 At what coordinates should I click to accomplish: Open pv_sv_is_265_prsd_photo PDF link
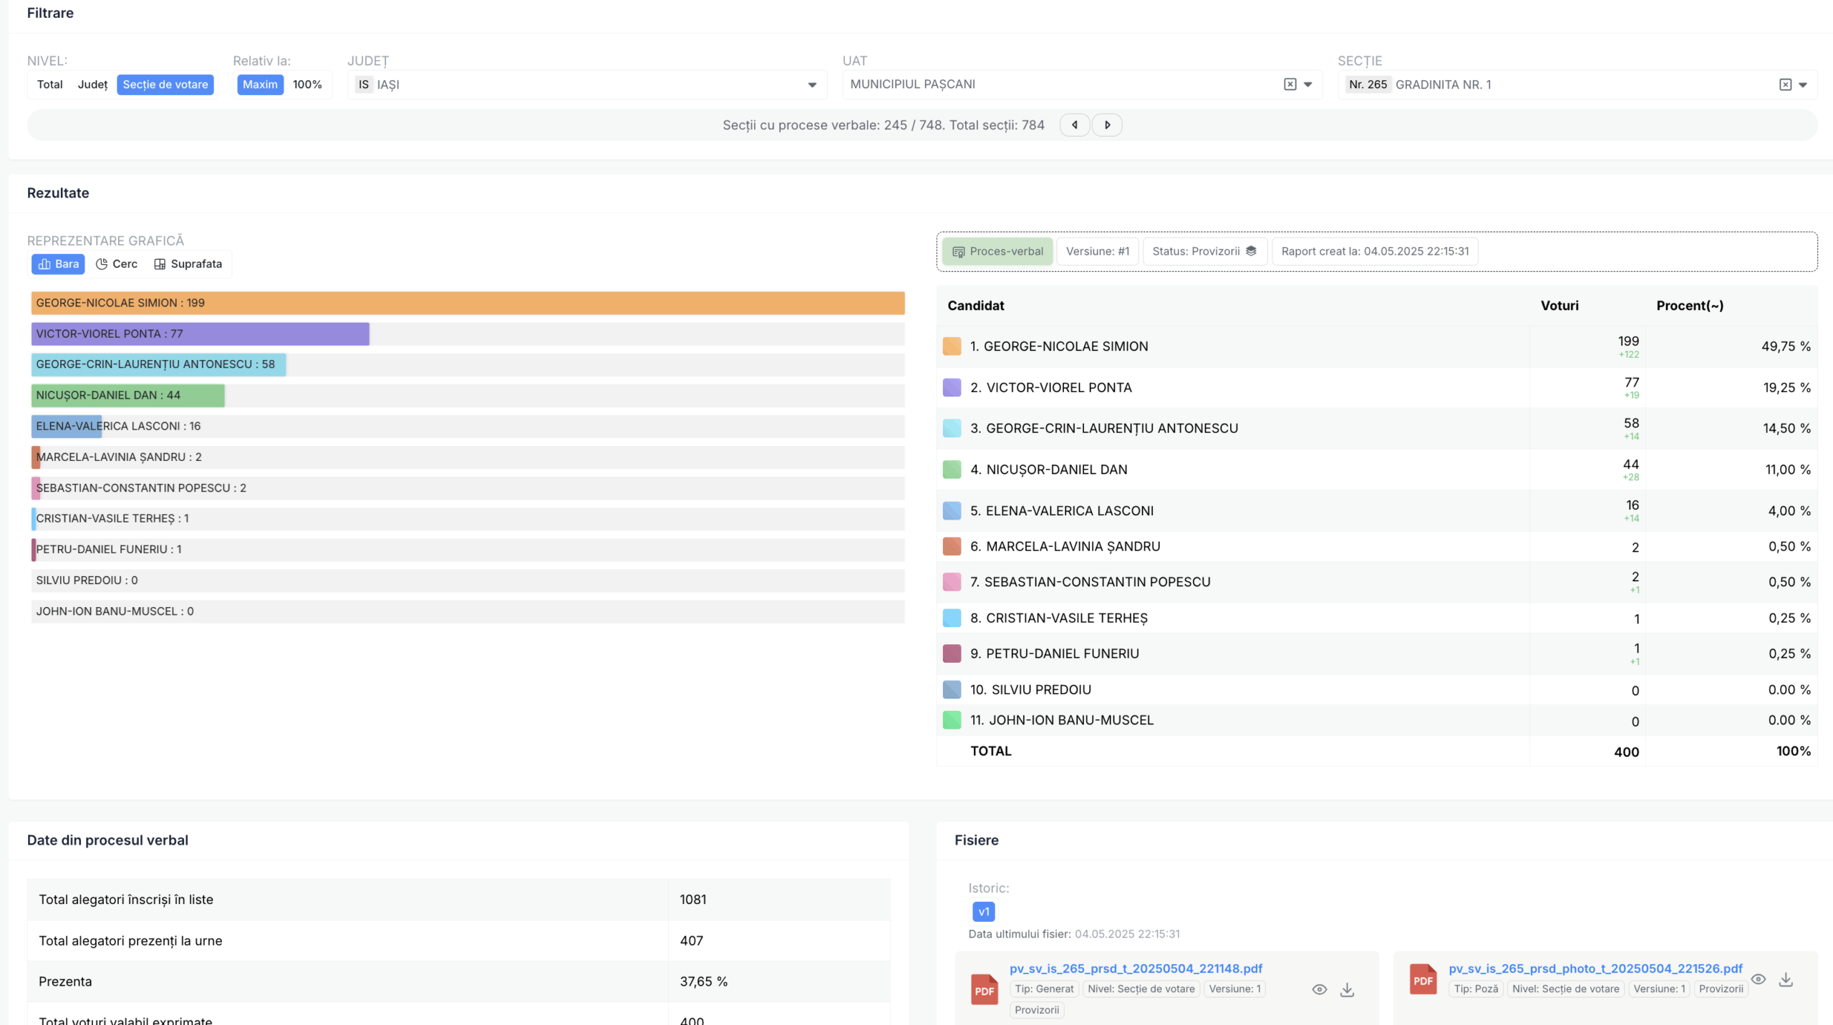coord(1595,968)
